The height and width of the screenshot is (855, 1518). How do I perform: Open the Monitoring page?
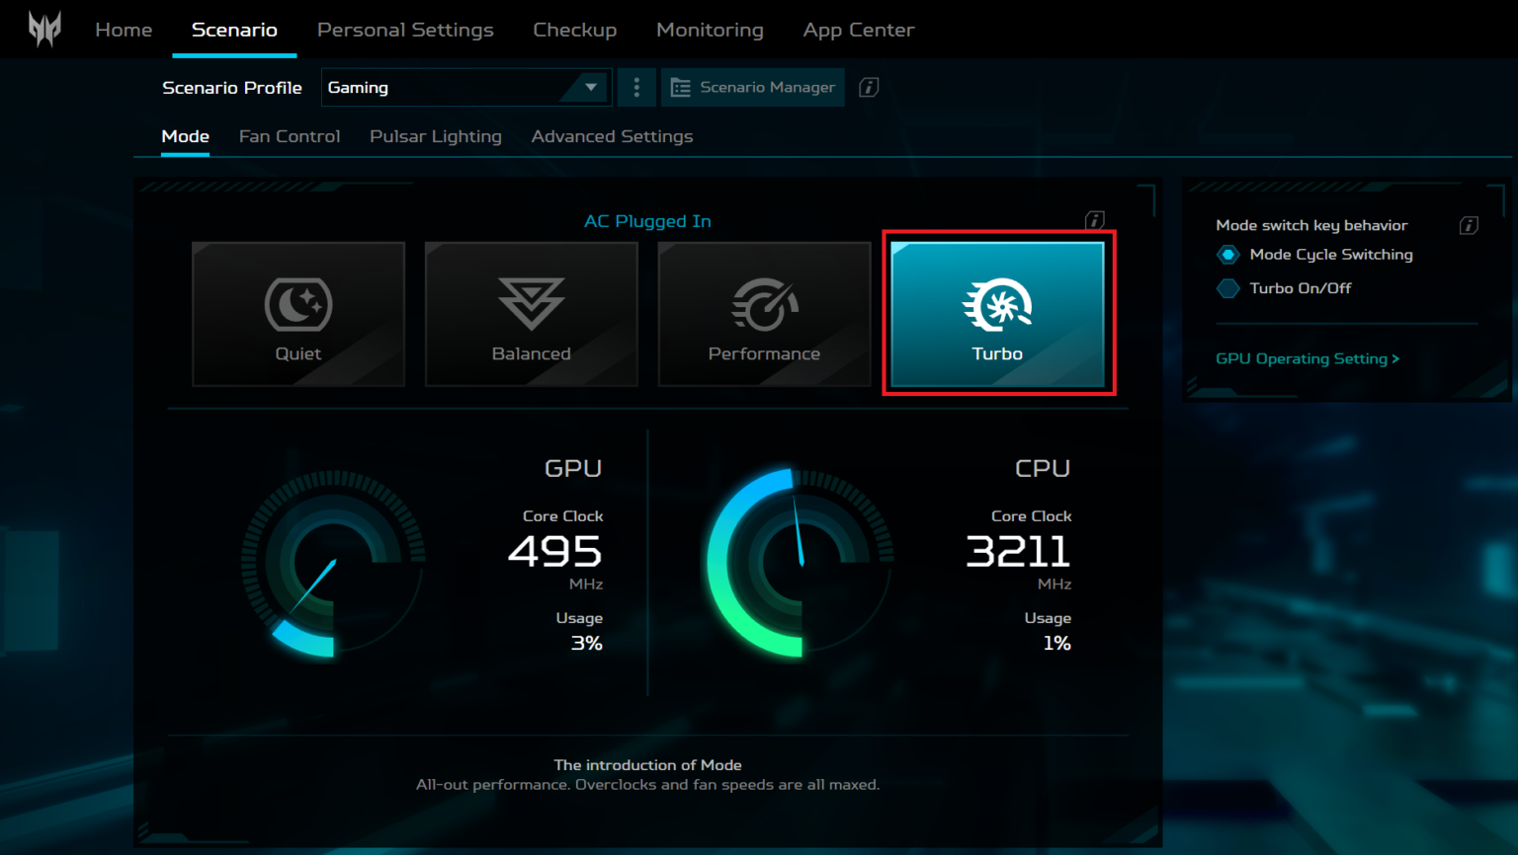point(710,30)
